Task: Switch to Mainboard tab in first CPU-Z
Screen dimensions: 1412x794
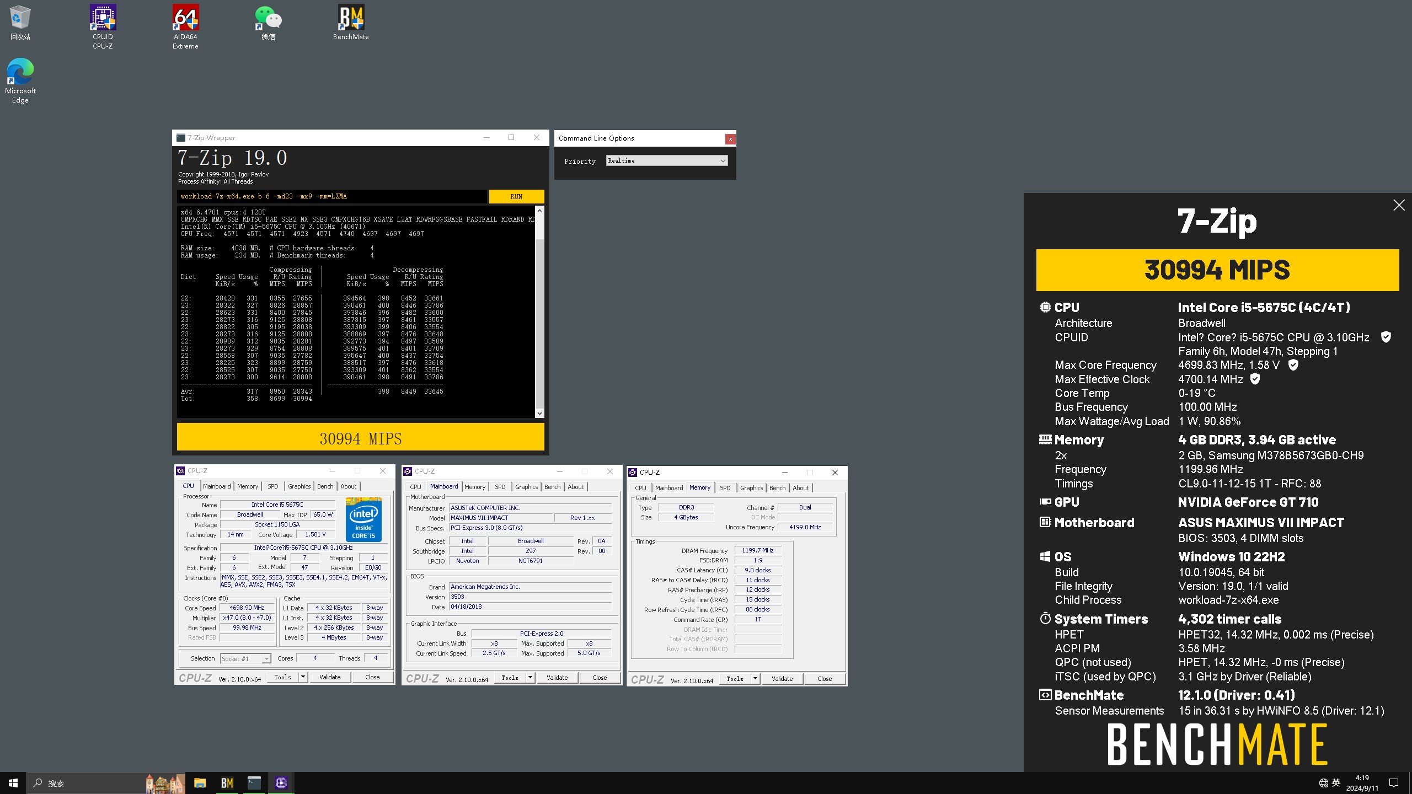Action: click(x=217, y=486)
